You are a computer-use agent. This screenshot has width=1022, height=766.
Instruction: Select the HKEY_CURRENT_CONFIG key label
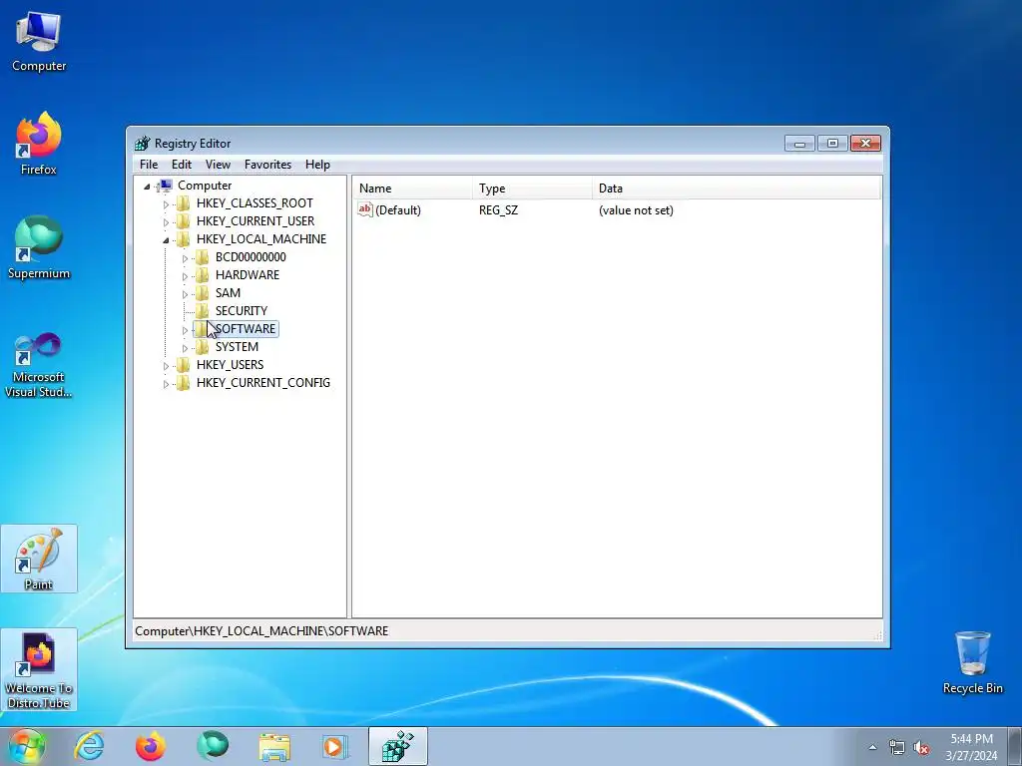[263, 382]
